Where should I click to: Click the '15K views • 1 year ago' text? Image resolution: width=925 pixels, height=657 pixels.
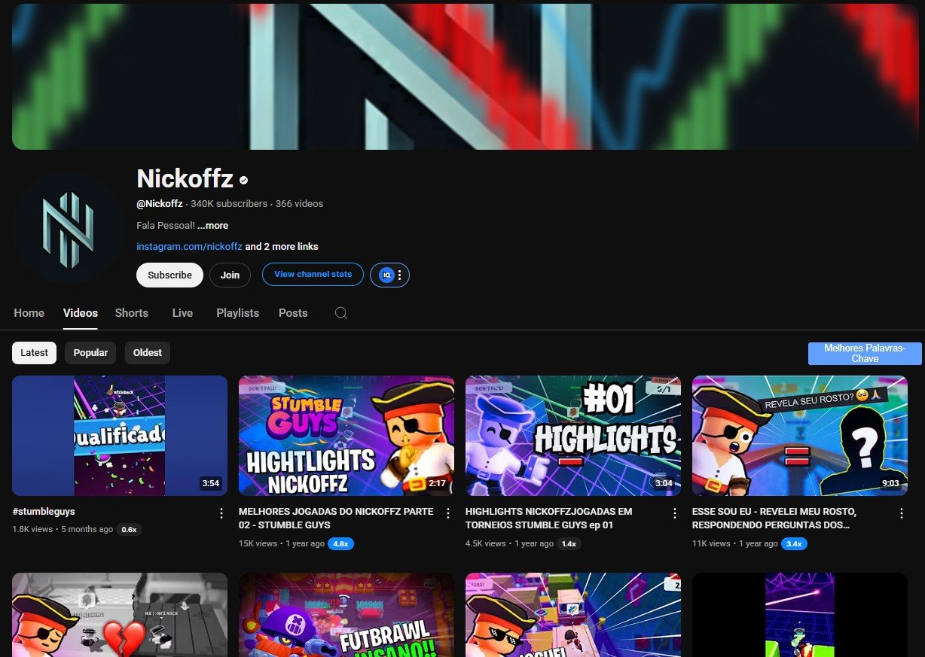click(x=282, y=543)
